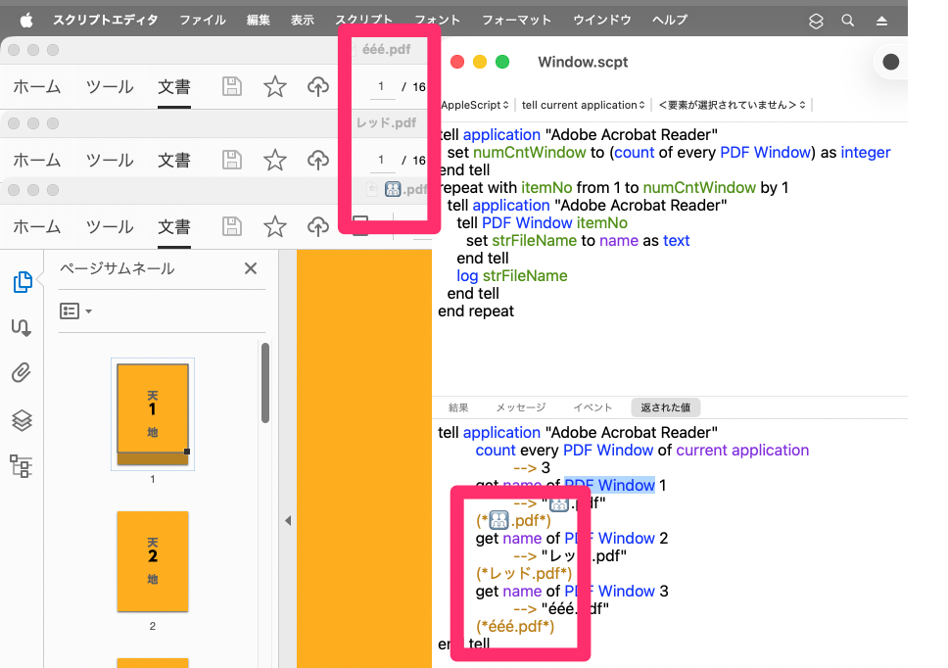Collapse the left pane with the arrow handle
The image size is (948, 668).
(x=288, y=521)
